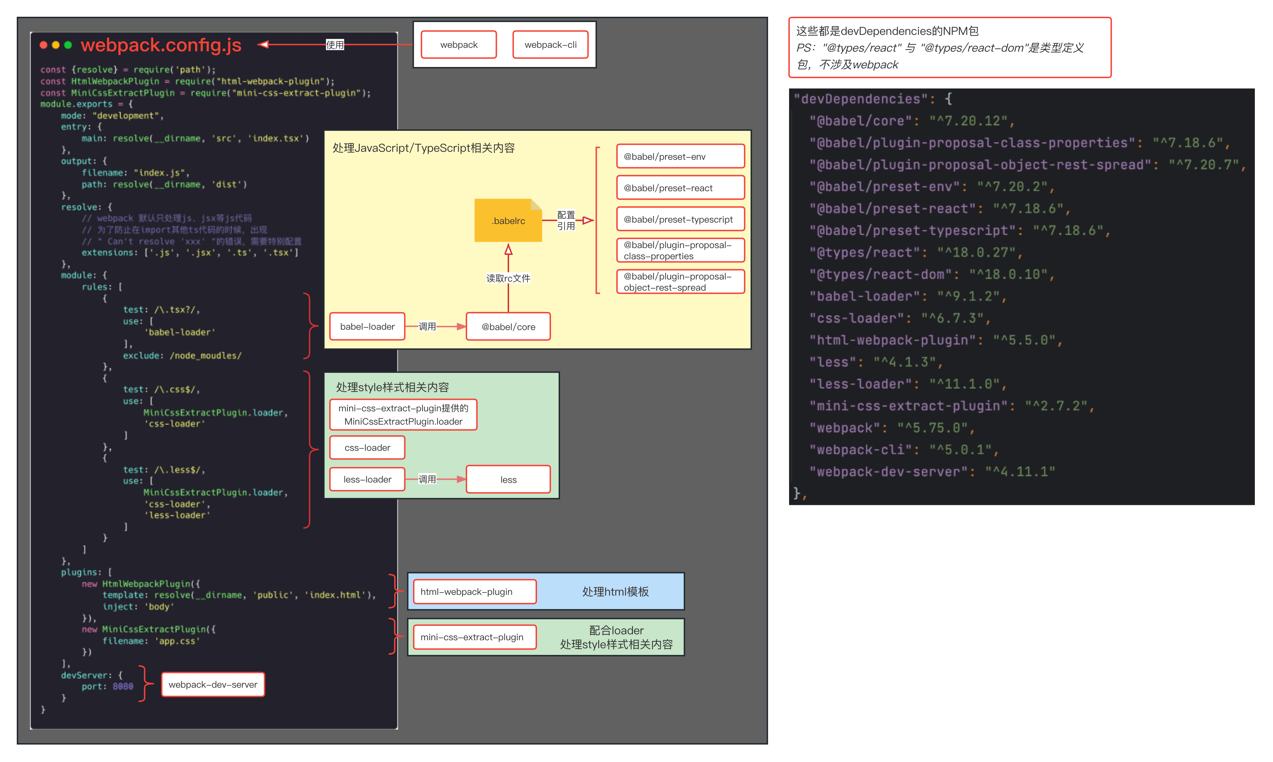Click the green maximize dot in code window
Image resolution: width=1273 pixels, height=762 pixels.
[x=68, y=45]
